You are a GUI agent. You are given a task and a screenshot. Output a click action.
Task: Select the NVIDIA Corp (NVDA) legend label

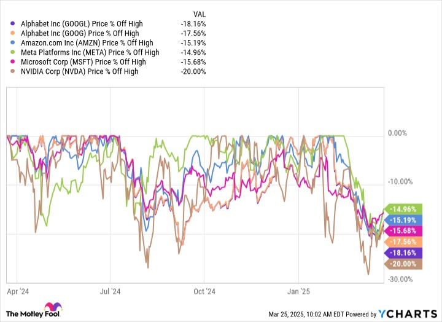[80, 71]
